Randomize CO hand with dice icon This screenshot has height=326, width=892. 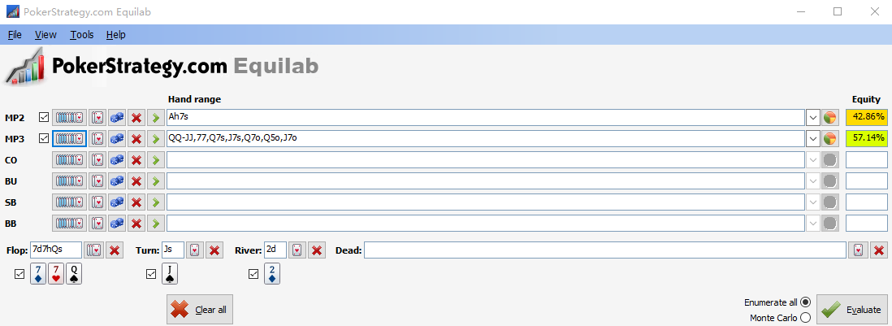(117, 160)
